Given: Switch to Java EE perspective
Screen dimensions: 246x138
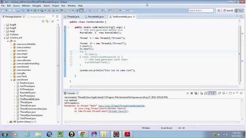Looking at the screenshot, I should pyautogui.click(x=228, y=10).
